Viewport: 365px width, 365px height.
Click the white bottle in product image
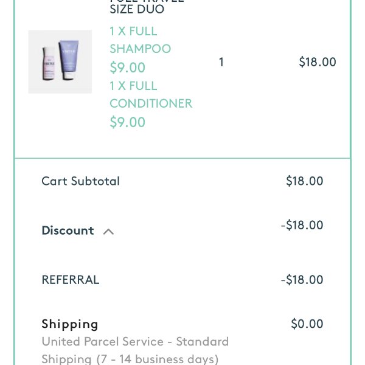click(49, 63)
